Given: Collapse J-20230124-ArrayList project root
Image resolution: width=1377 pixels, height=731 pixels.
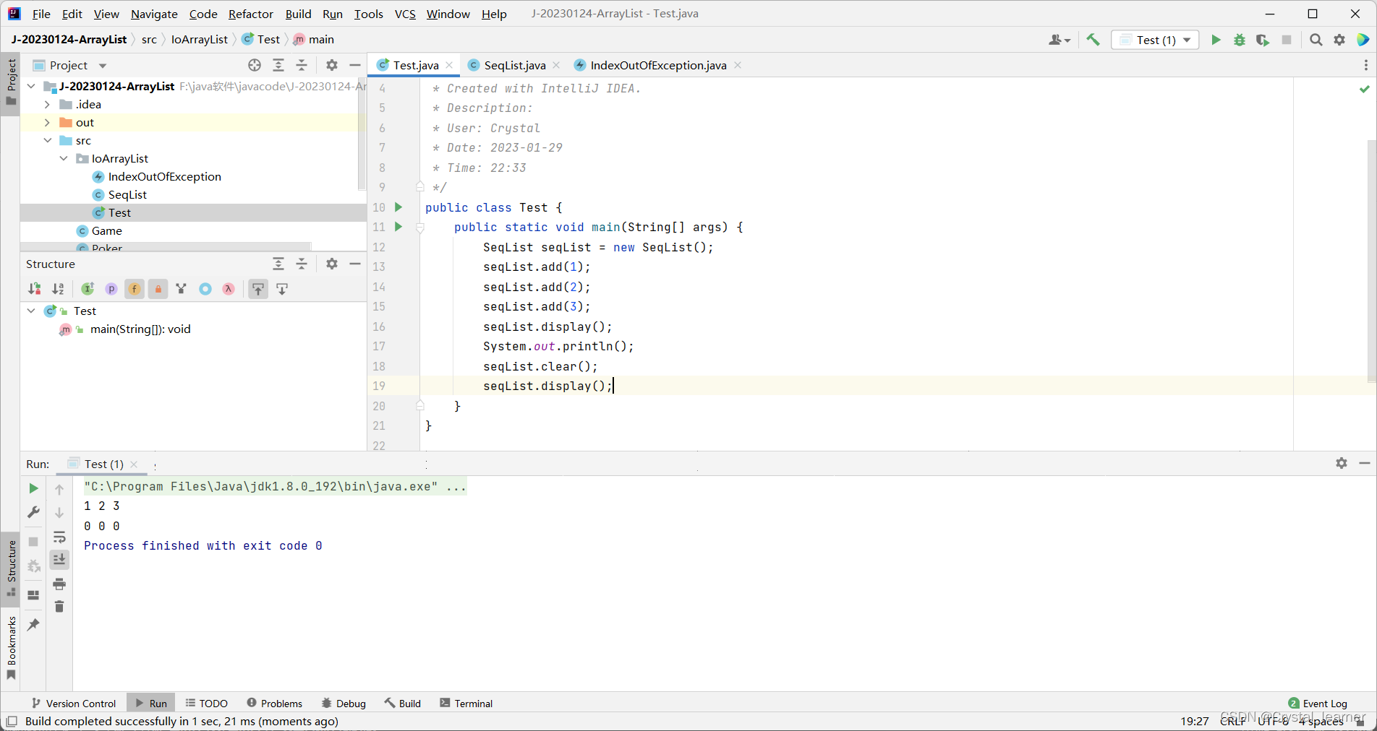Looking at the screenshot, I should pyautogui.click(x=31, y=87).
